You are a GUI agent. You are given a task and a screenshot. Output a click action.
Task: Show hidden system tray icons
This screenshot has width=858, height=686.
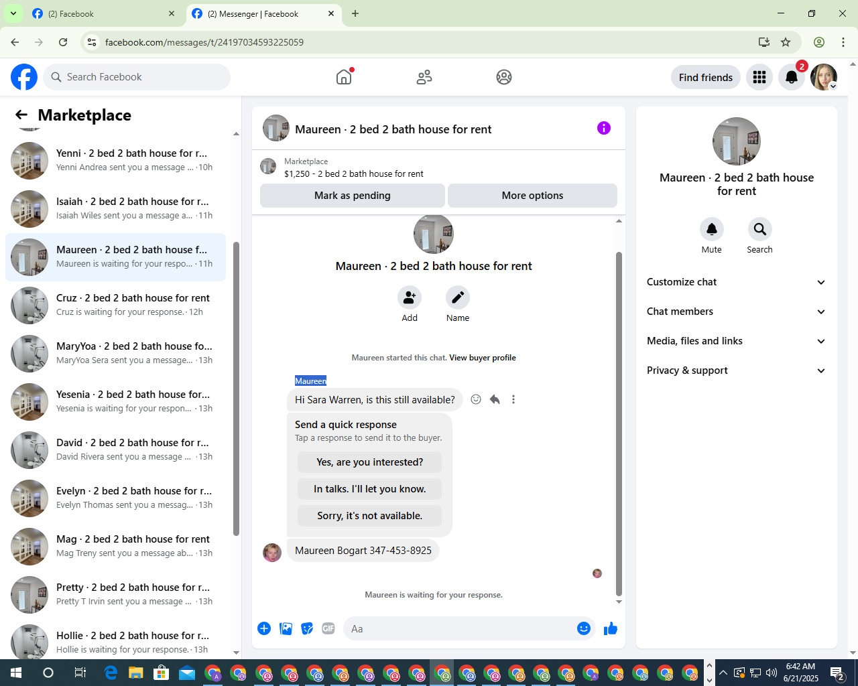coord(723,673)
